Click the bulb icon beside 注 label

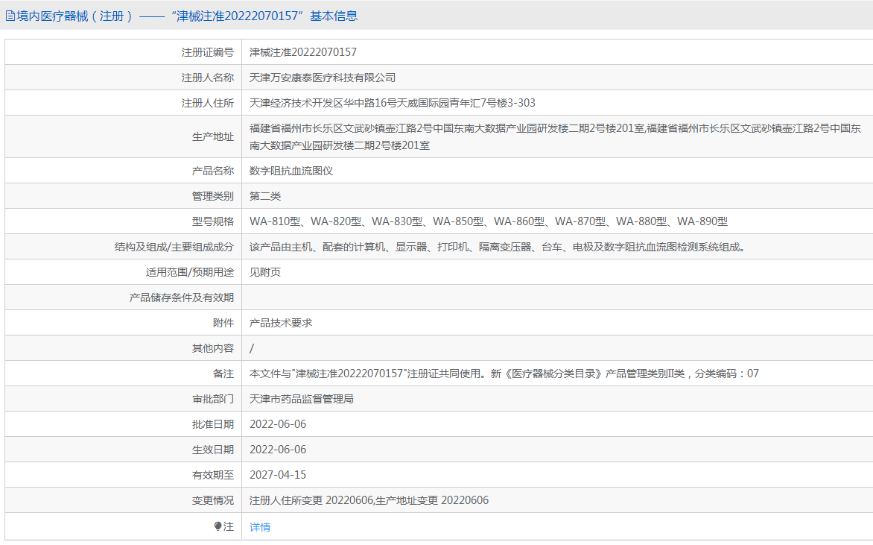tap(218, 526)
